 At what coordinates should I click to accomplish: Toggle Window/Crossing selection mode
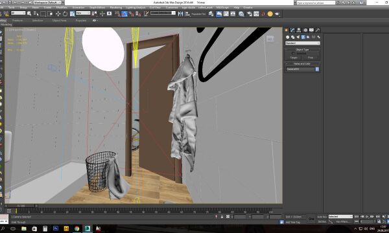point(50,14)
